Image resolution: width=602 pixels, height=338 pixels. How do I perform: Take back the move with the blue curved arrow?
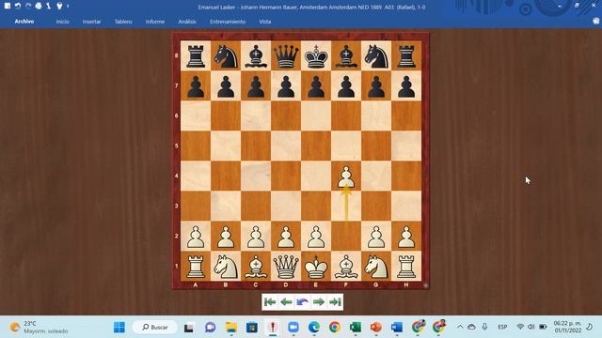point(303,302)
